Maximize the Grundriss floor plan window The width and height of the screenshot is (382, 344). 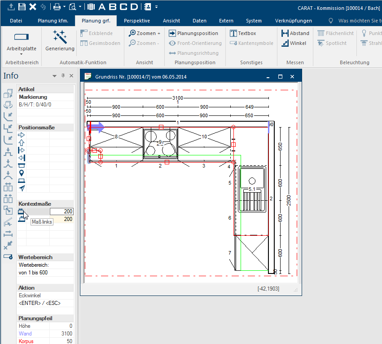[280, 77]
